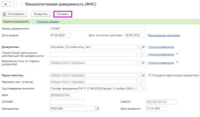Toggle the Сотрудник организации доверителя checkbox
The height and width of the screenshot is (117, 200).
click(150, 75)
